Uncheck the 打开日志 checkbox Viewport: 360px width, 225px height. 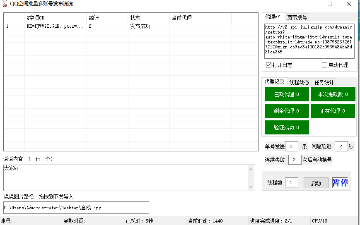[x=269, y=65]
